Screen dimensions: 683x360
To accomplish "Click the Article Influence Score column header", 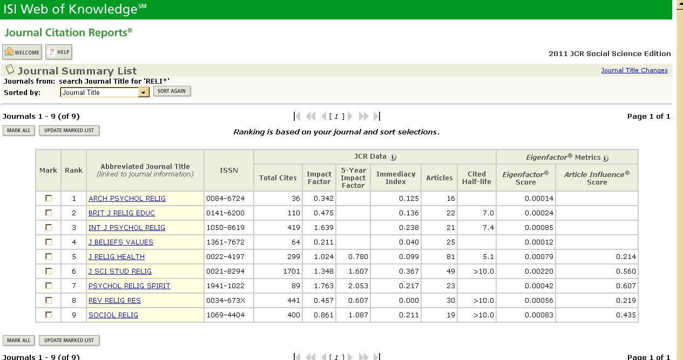I will pos(597,178).
